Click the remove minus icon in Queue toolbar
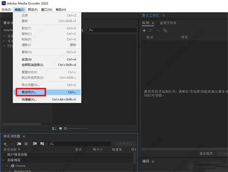This screenshot has width=228, height=172. tap(158, 30)
